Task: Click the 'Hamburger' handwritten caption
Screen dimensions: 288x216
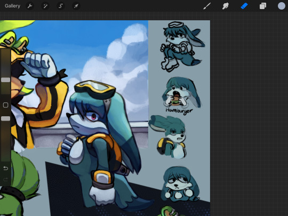Action: point(179,111)
